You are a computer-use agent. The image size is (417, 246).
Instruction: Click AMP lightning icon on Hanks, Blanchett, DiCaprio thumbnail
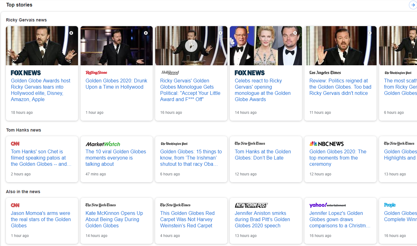(x=295, y=33)
